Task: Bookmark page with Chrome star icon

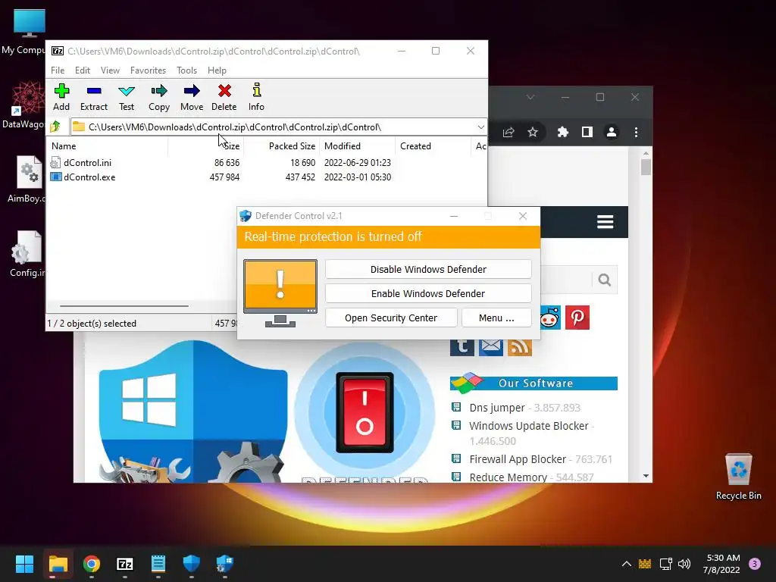Action: 533,132
